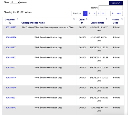This screenshot has width=128, height=115.
Task: Go to pagination page 4
Action: 99,13
